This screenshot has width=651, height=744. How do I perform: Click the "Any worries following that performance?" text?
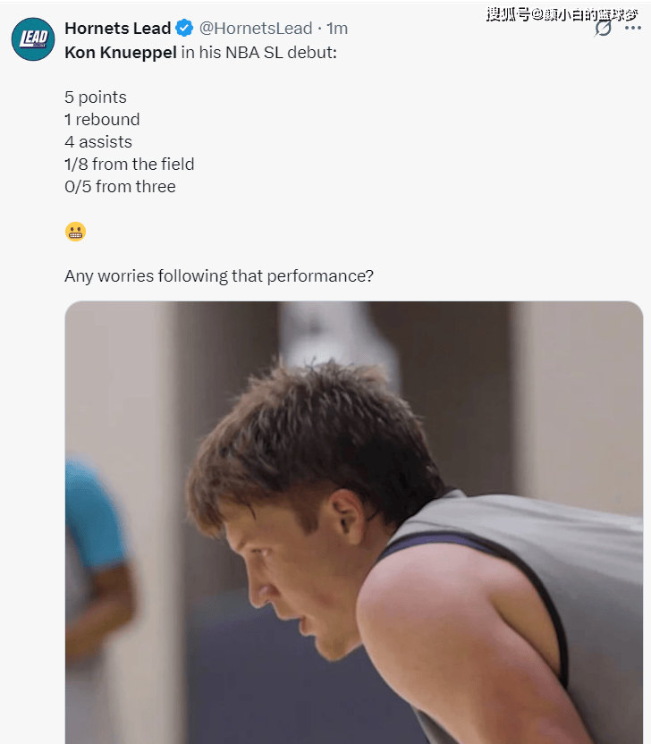click(x=219, y=276)
